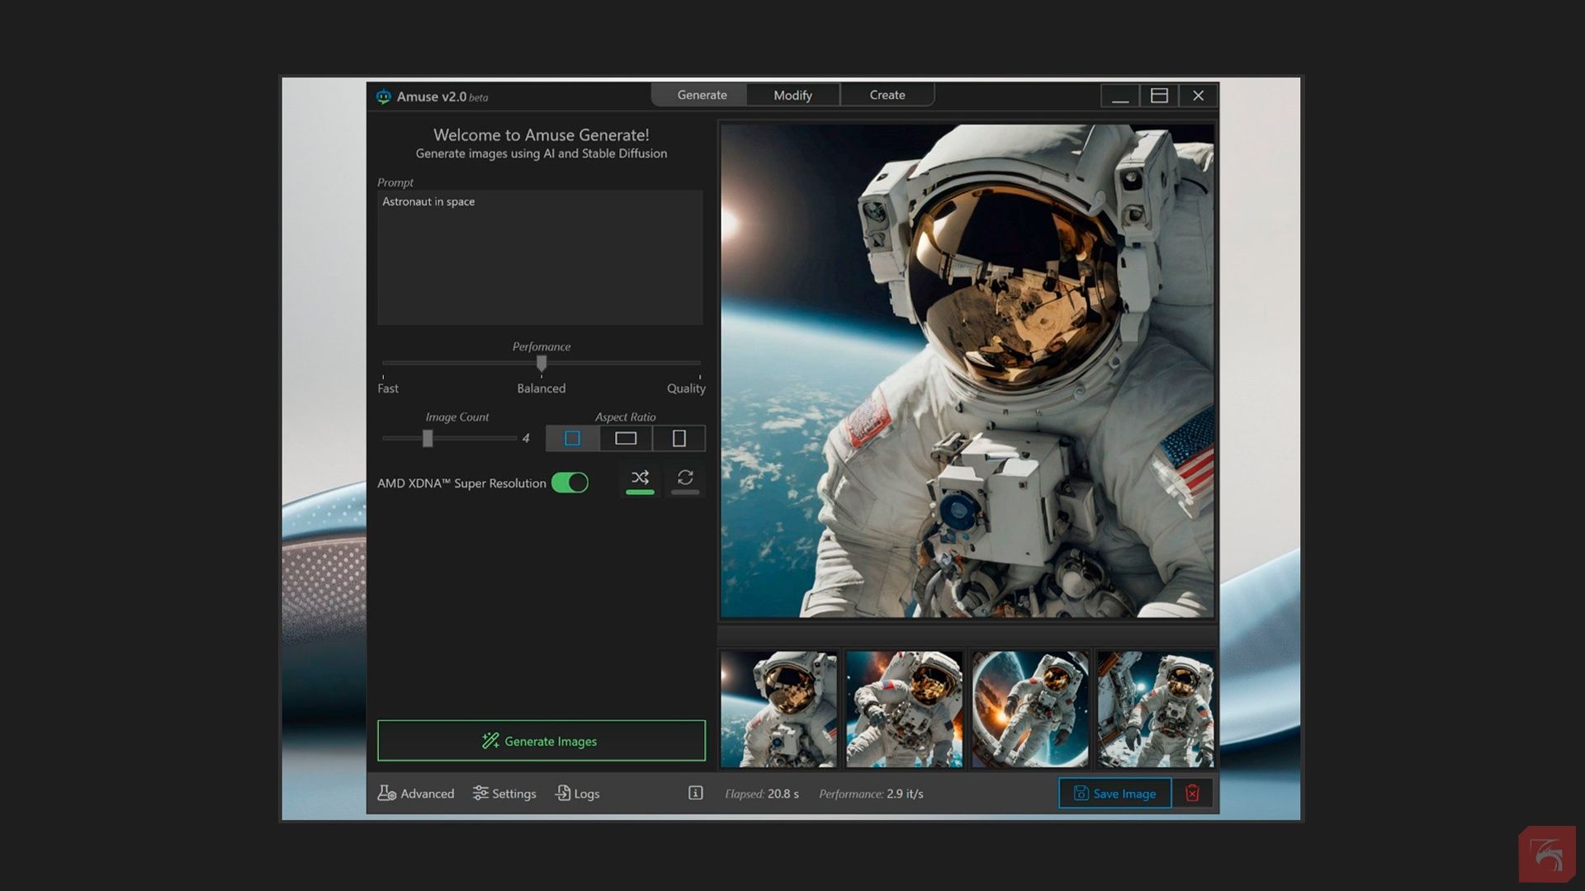Open the Advanced flask icon
Viewport: 1585px width, 891px height.
click(x=386, y=793)
